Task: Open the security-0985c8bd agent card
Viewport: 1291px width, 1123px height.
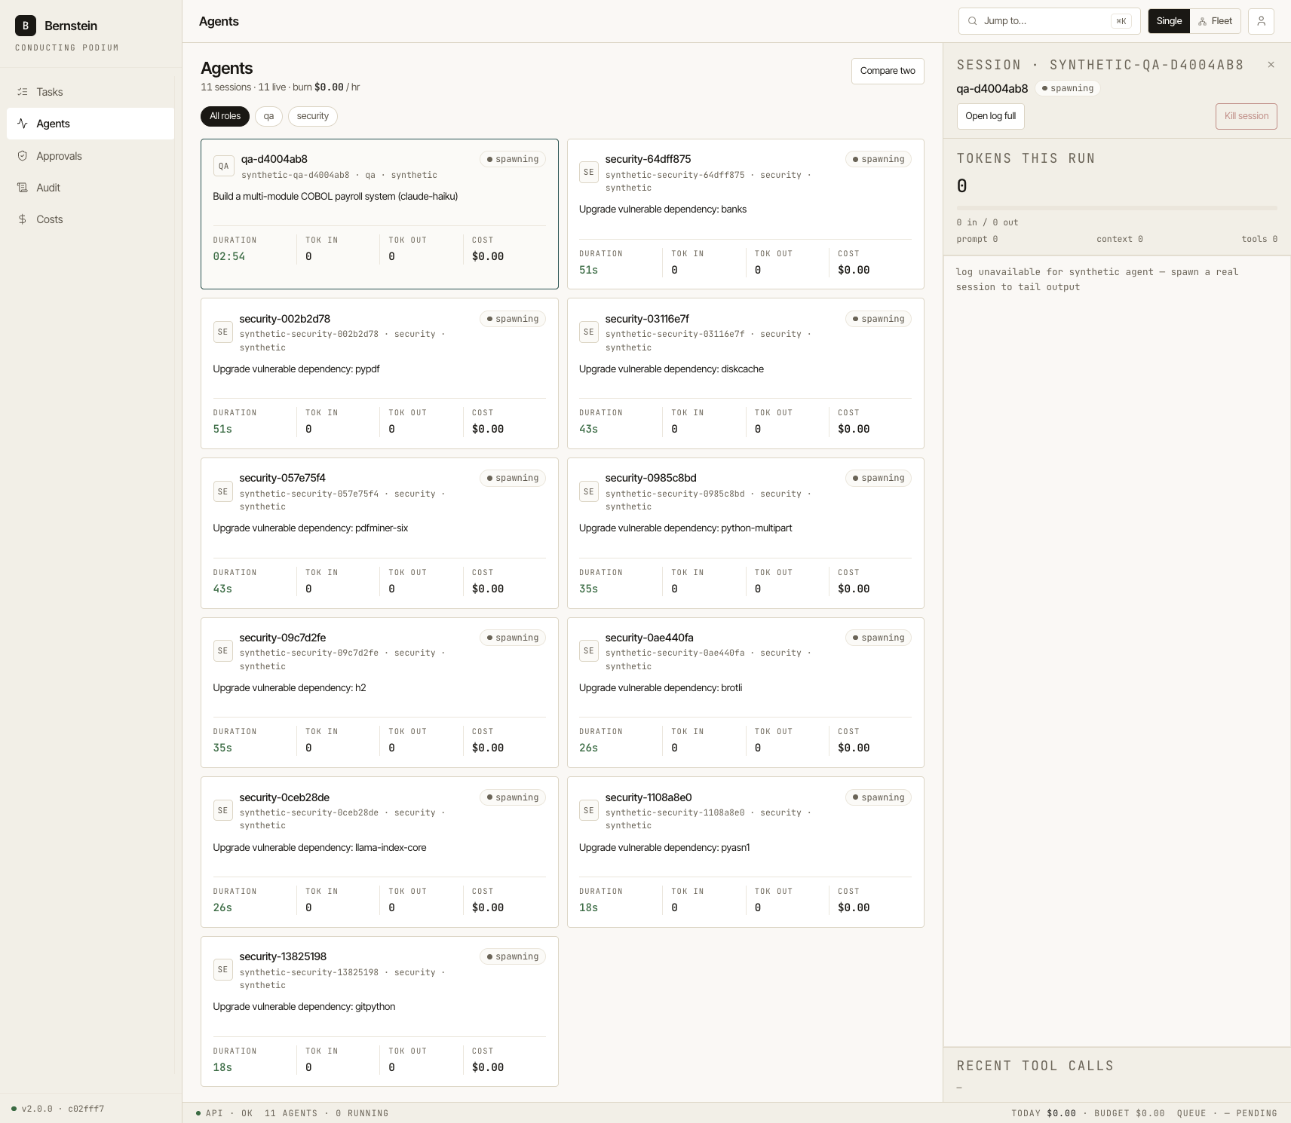Action: [x=745, y=533]
